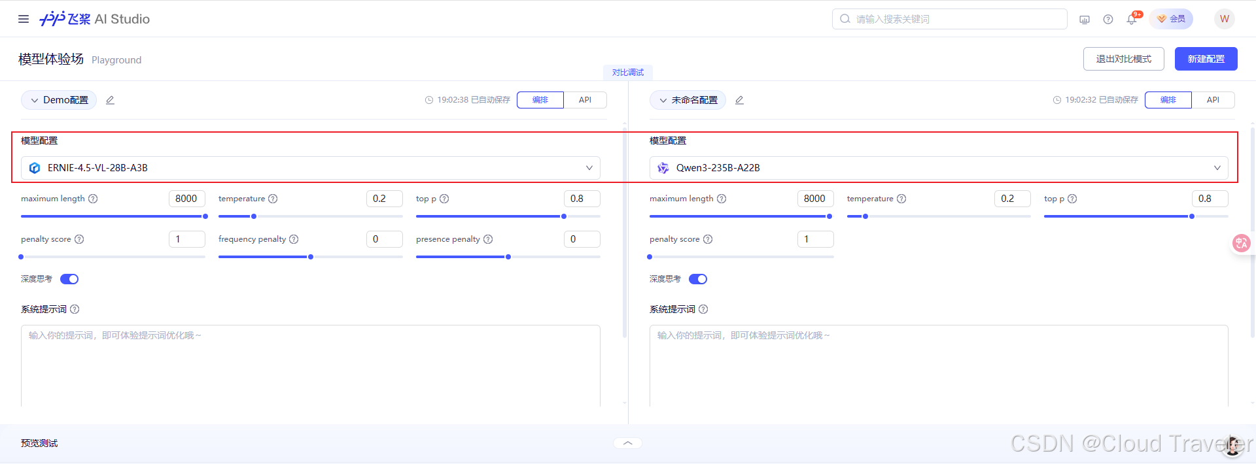Show help for right maximum length

click(722, 199)
